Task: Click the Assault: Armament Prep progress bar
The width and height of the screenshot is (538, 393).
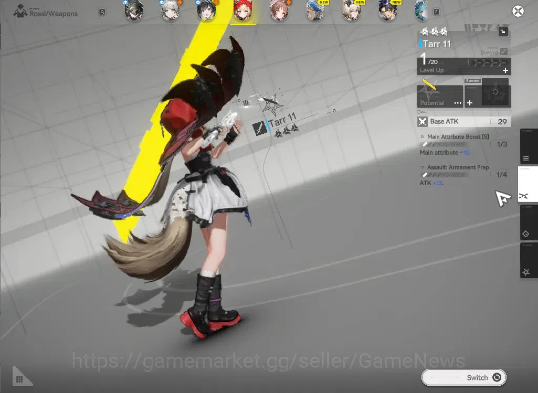Action: point(445,175)
